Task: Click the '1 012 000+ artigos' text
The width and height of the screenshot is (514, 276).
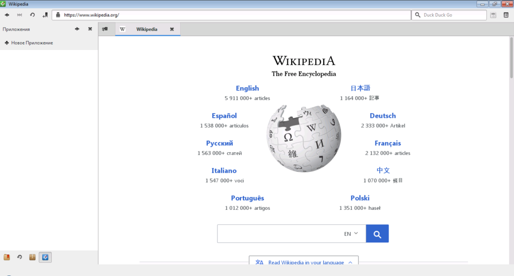Action: tap(247, 208)
